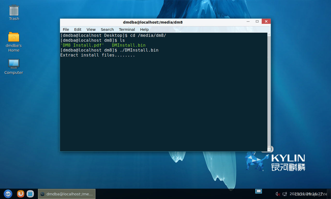Screen dimensions: 331x199
Task: Open the Edit menu
Action: 78,30
